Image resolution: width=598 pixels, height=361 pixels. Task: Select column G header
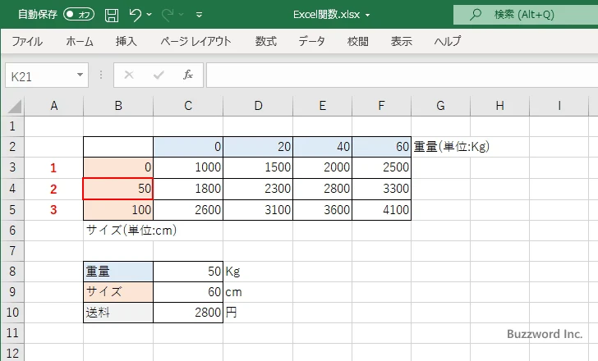point(440,106)
